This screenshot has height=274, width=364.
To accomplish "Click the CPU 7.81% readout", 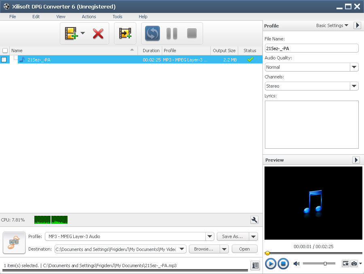I will [13, 220].
